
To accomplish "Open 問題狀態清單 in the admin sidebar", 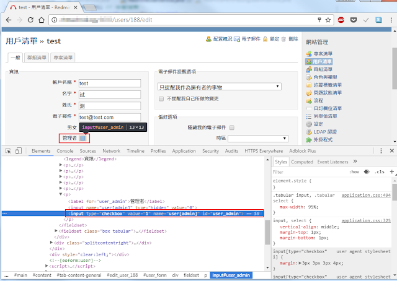I will pyautogui.click(x=328, y=93).
